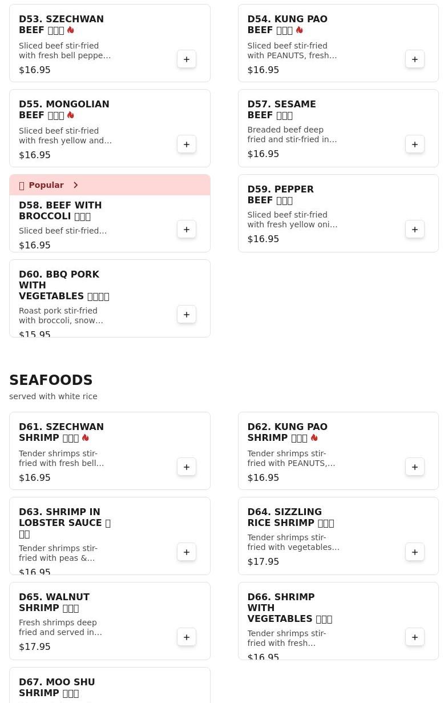
Task: Expand the Popular badge chevron
Action: [75, 185]
